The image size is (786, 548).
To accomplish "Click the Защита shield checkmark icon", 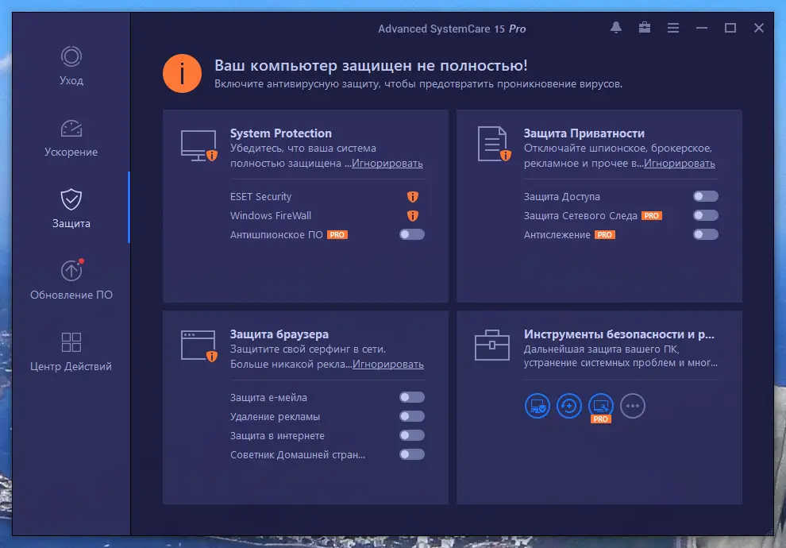I will coord(71,199).
